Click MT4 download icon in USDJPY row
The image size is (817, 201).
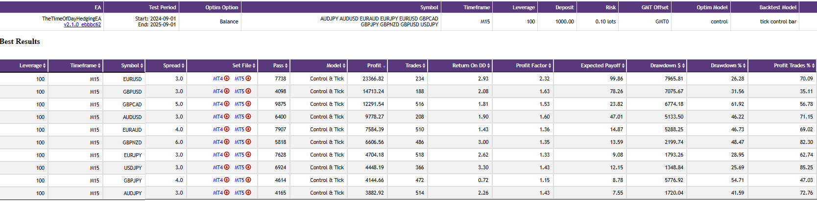click(227, 167)
